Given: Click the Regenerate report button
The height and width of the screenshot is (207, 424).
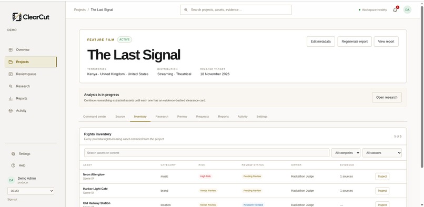Looking at the screenshot, I should click(355, 42).
